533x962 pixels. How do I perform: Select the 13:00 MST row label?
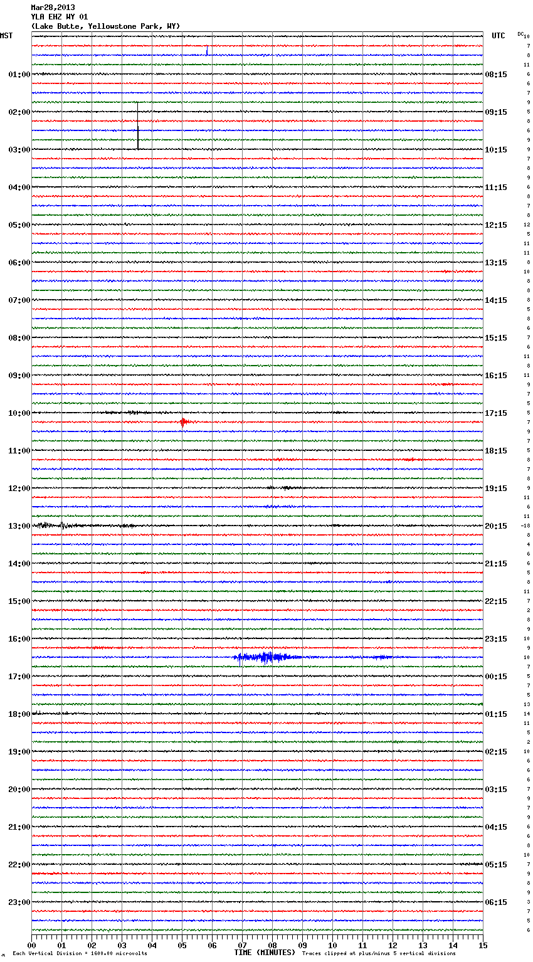[x=19, y=526]
